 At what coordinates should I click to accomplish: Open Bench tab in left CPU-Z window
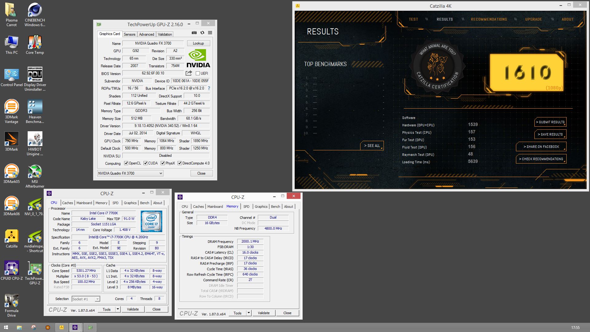tap(144, 203)
